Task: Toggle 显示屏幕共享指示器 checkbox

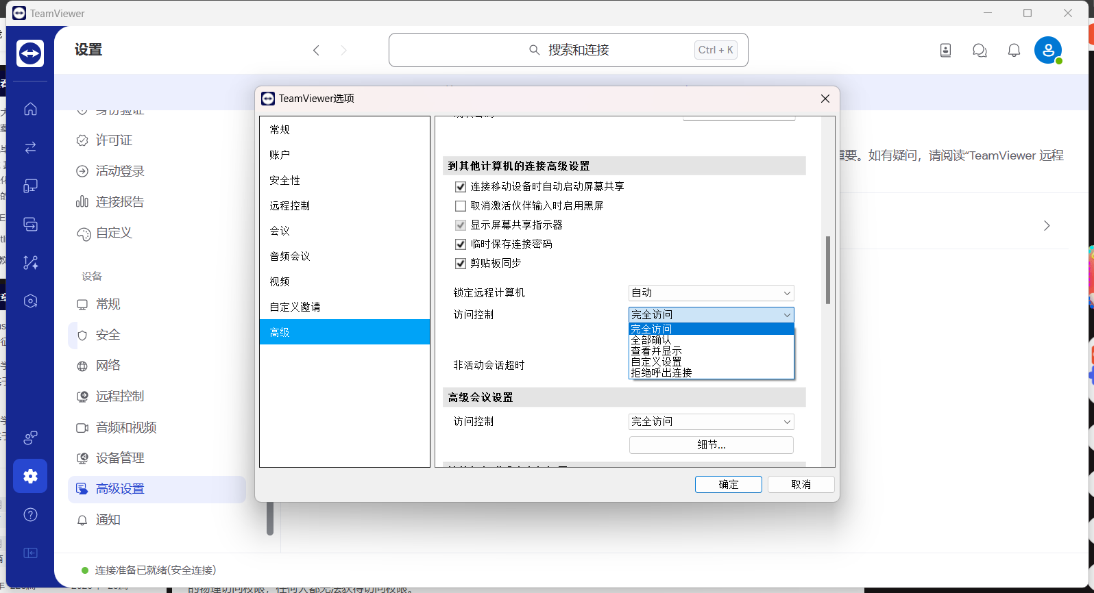Action: pos(461,225)
